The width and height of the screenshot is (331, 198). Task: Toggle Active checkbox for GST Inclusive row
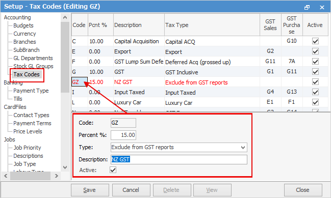click(x=315, y=72)
